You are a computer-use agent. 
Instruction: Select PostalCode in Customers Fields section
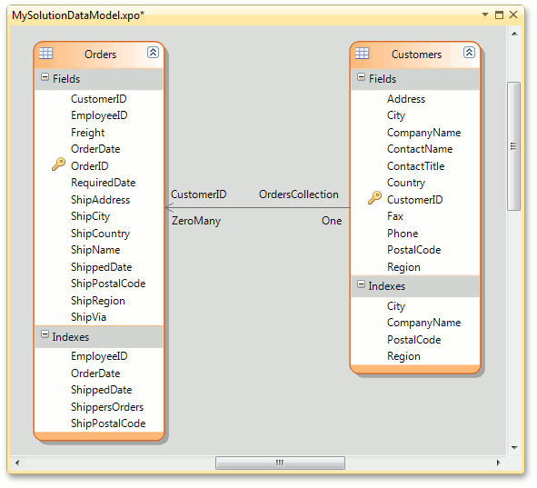click(x=415, y=250)
